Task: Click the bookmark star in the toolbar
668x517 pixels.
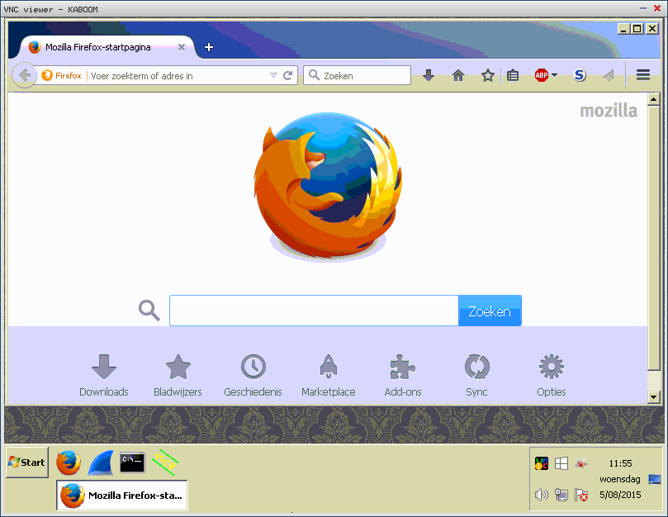Action: pos(488,74)
